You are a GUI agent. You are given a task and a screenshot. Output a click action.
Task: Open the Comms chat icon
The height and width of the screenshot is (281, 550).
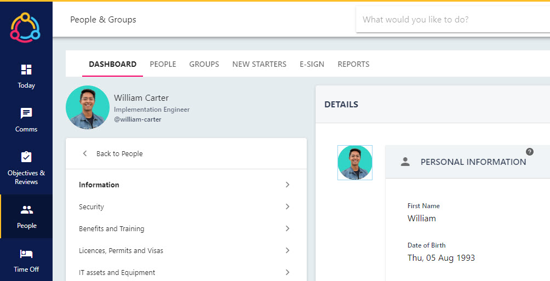[26, 113]
